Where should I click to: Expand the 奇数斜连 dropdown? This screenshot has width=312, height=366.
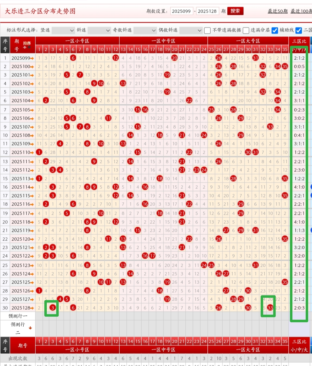[x=144, y=30]
